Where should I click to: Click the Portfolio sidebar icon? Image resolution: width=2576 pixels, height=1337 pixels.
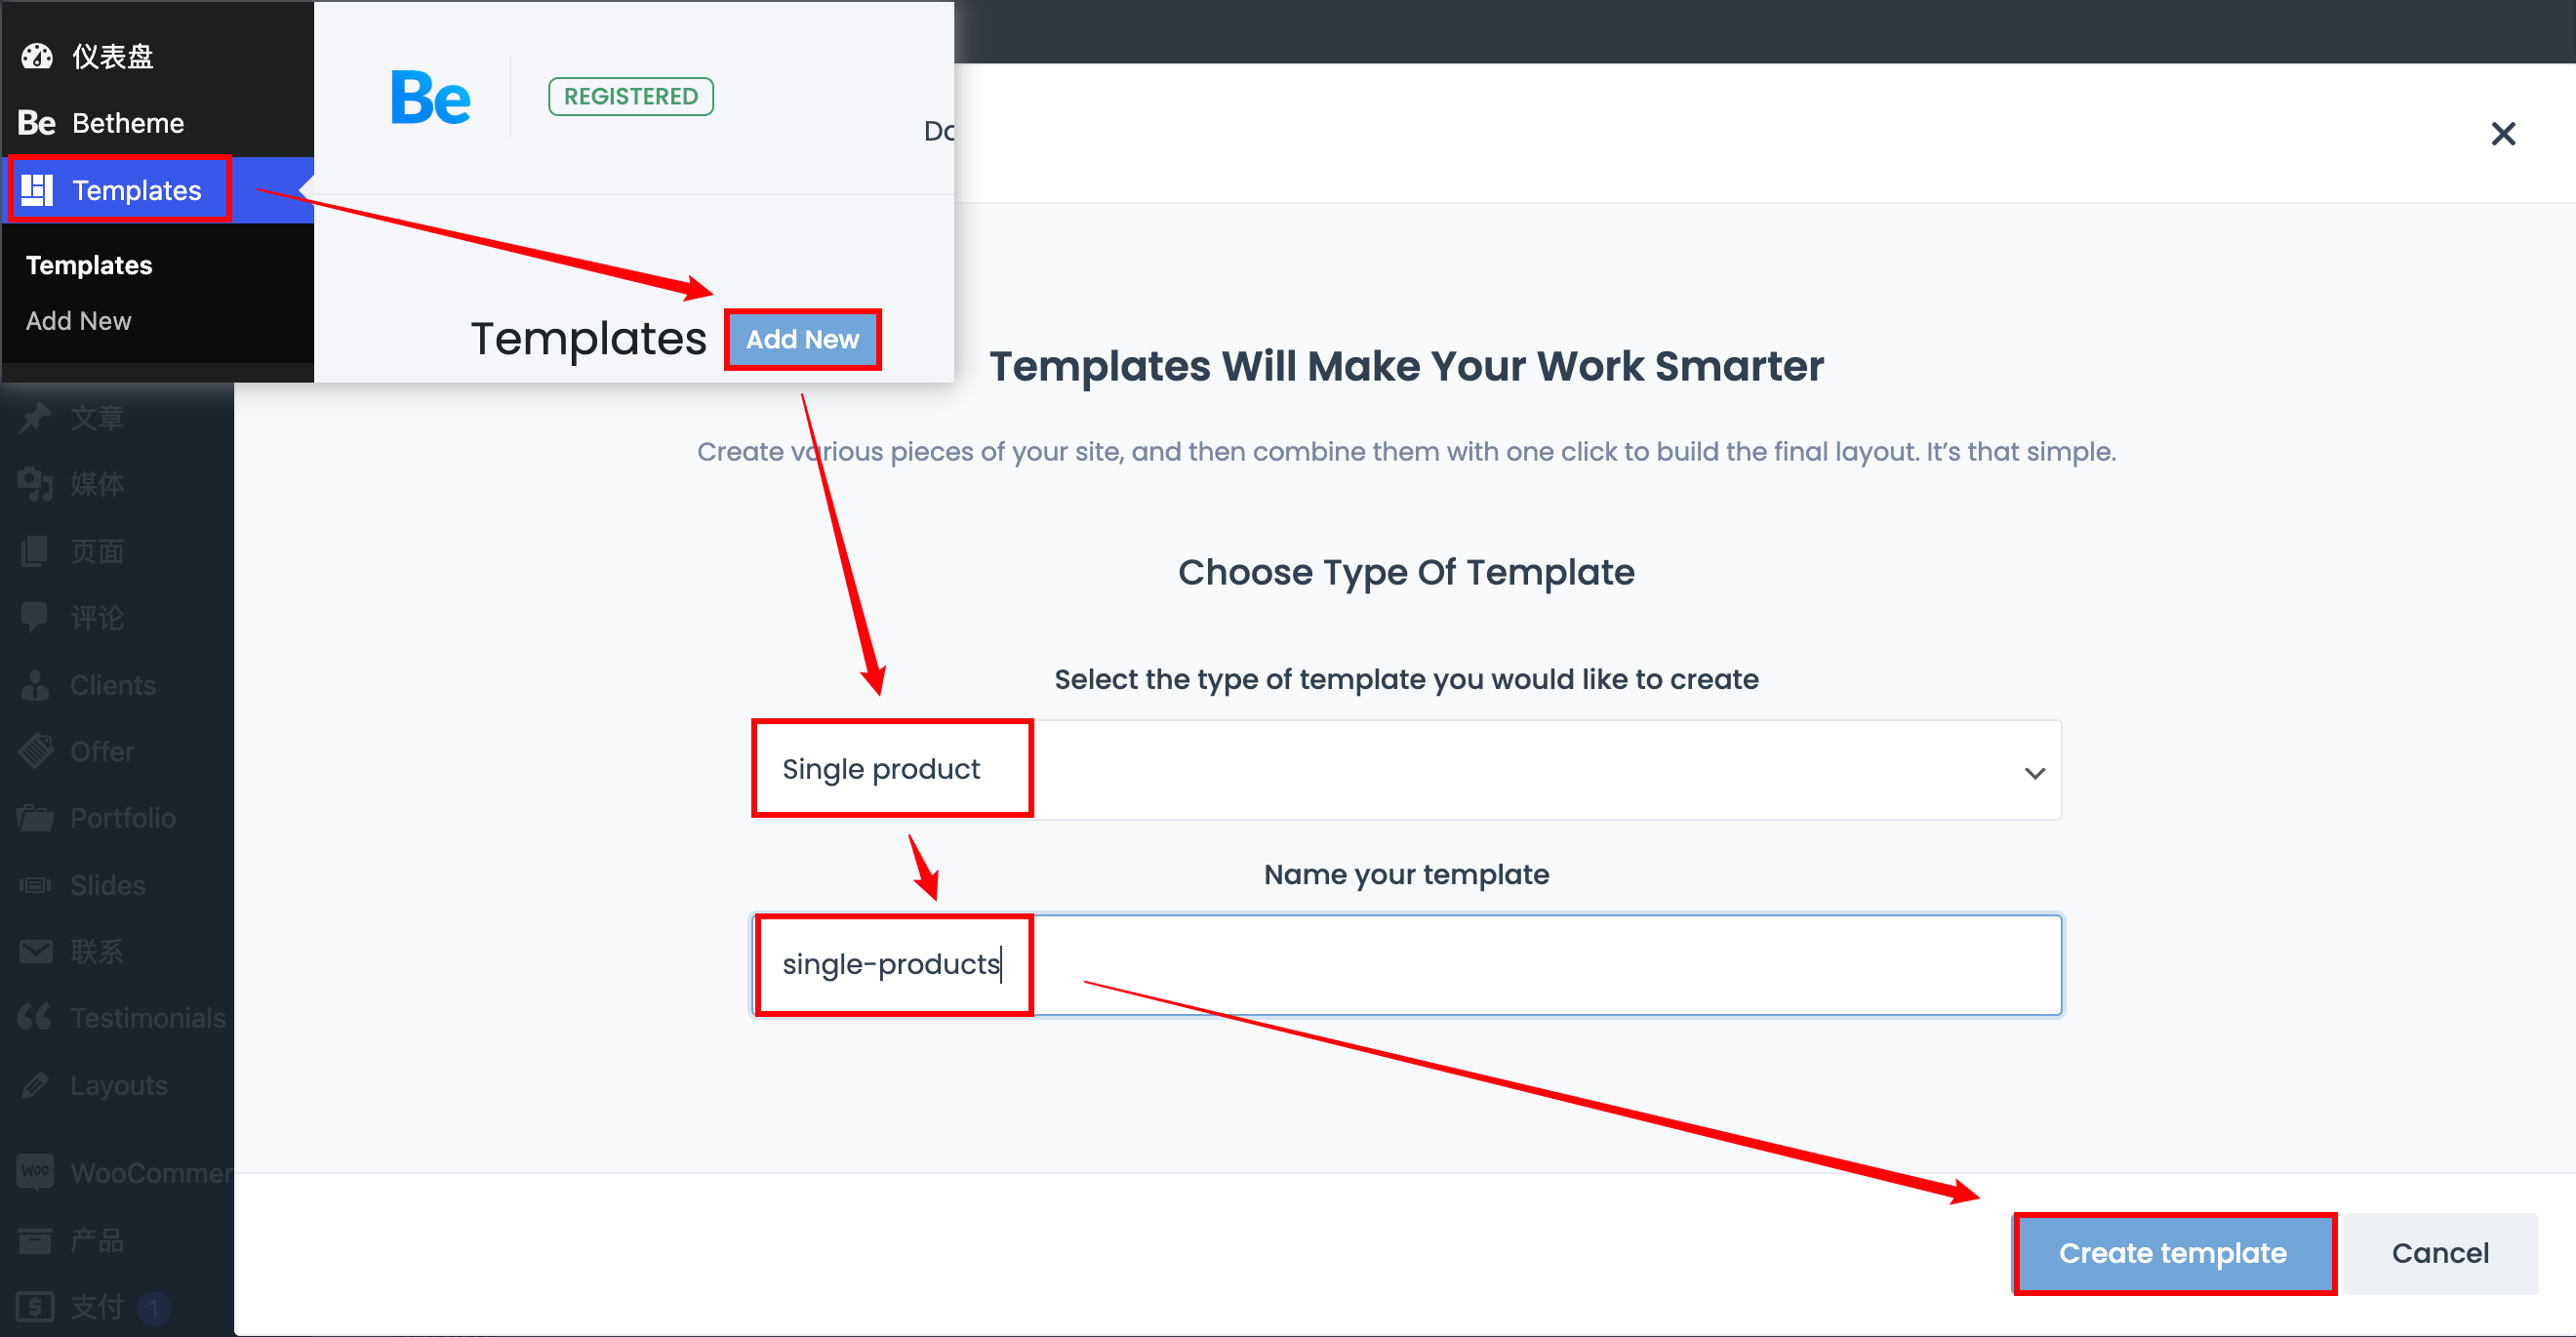(34, 818)
